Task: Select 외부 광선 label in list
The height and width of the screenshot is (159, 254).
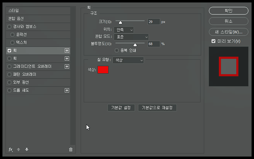Action: [x=21, y=82]
